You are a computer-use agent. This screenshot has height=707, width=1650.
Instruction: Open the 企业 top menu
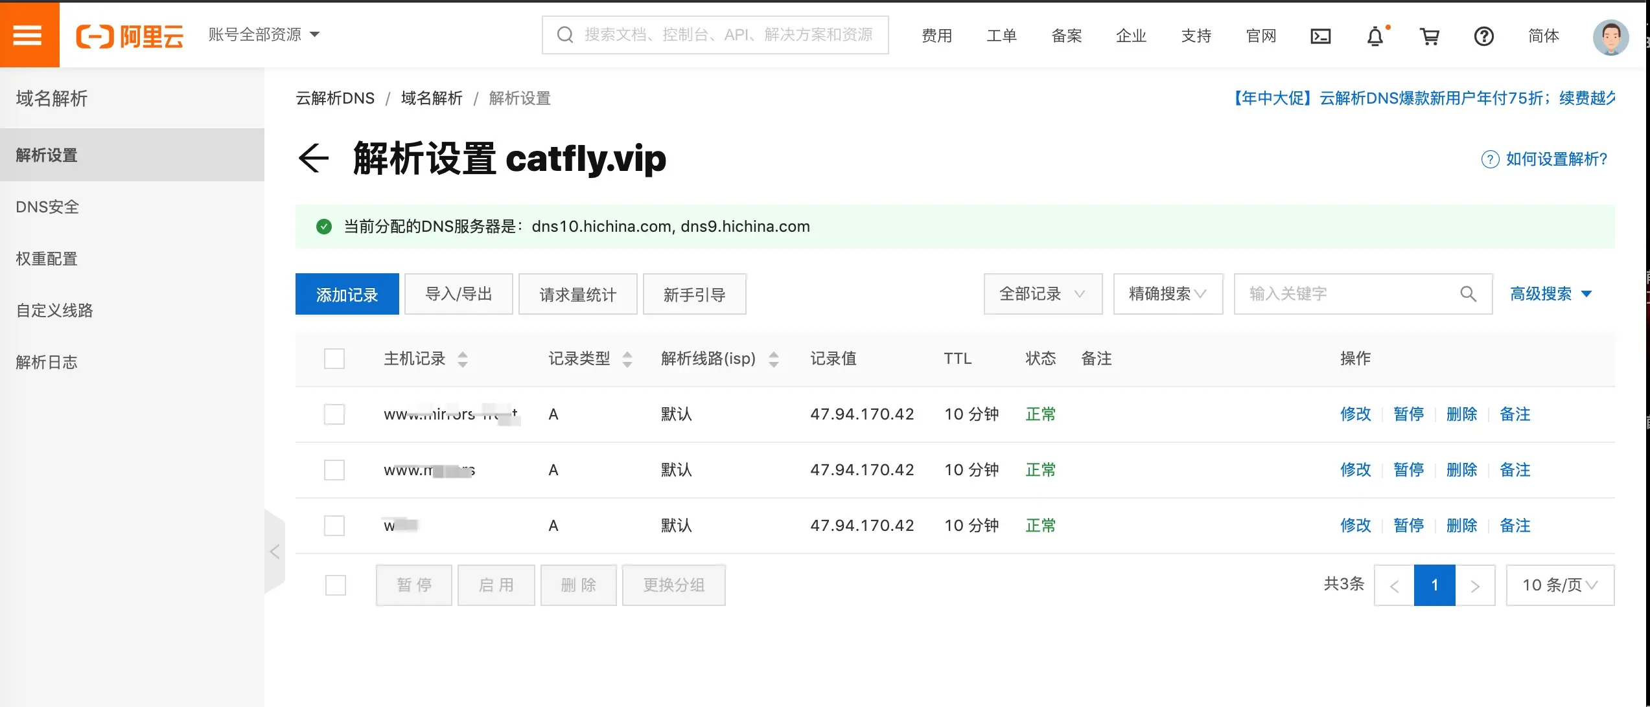click(x=1132, y=36)
